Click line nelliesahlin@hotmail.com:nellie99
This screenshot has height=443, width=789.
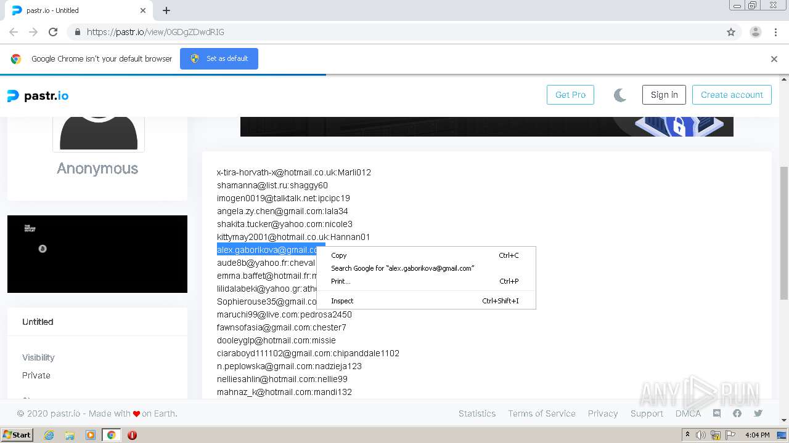tap(282, 379)
